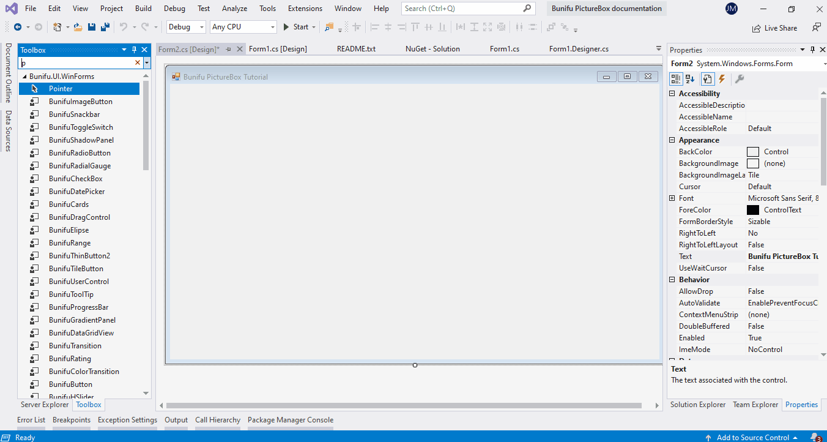Switch to the NuGet - Solution tab

432,49
